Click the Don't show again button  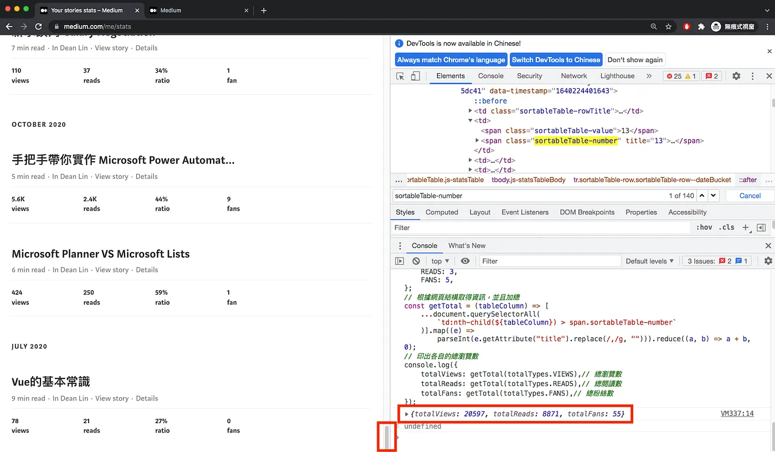(x=635, y=60)
